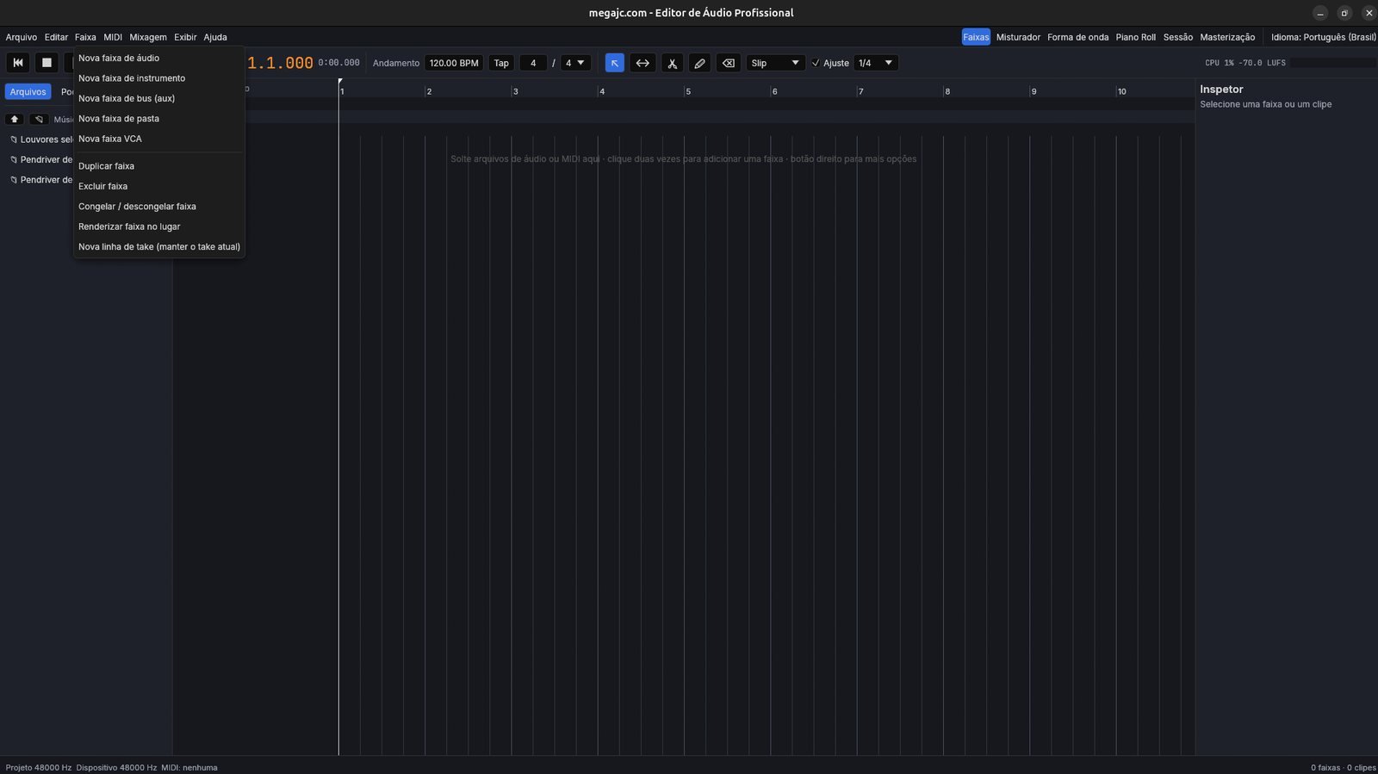Screen dimensions: 1378x774
Task: Select Nova faixa de pasta
Action: pyautogui.click(x=159, y=119)
